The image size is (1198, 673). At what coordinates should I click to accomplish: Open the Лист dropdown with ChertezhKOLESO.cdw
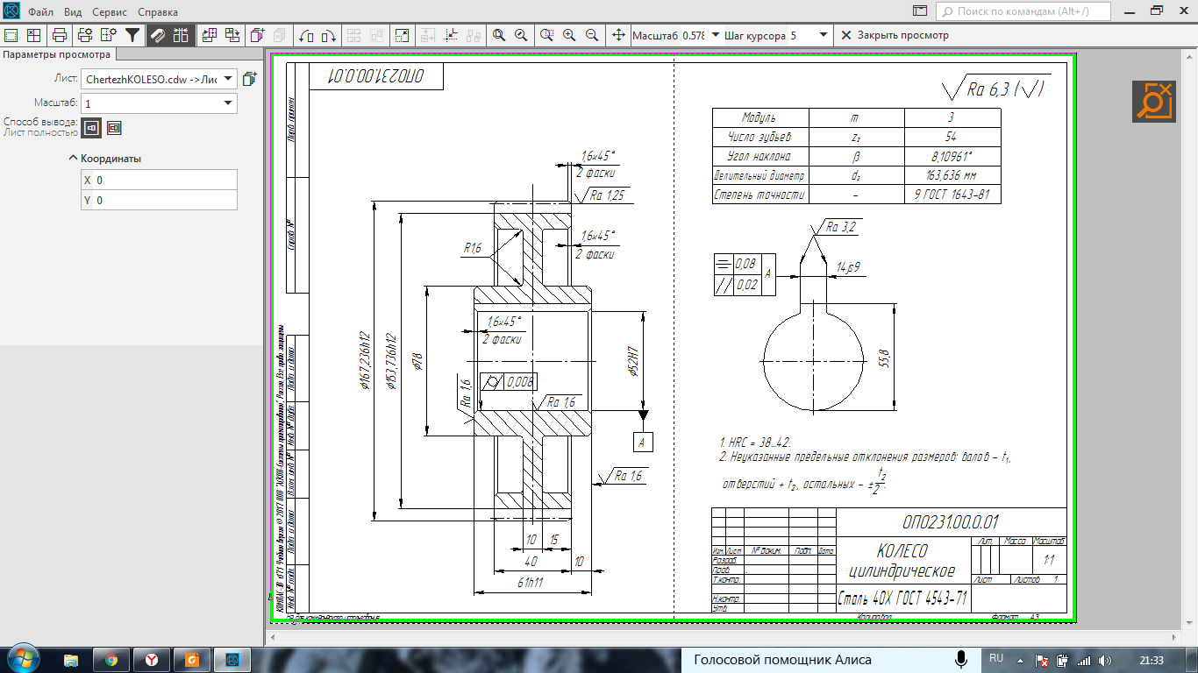pos(159,79)
